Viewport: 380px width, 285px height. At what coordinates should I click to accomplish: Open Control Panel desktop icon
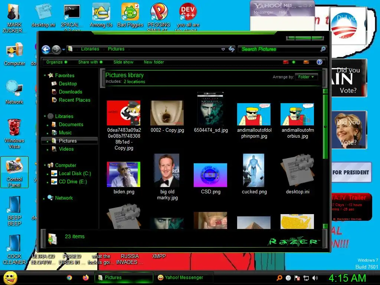tap(14, 172)
